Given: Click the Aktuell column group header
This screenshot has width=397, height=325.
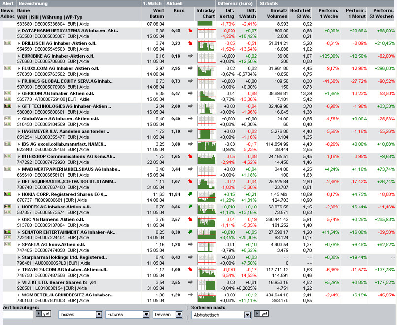Looking at the screenshot, I should click(x=190, y=3).
